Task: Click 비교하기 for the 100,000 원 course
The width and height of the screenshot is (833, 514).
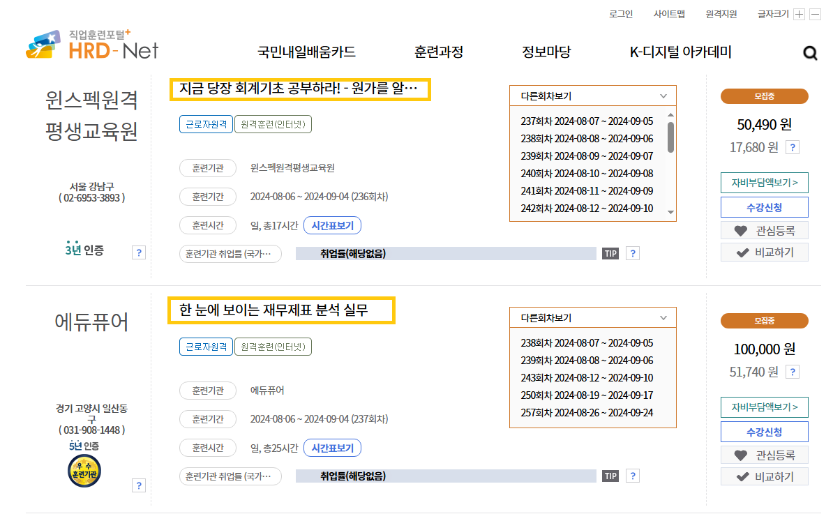Action: pyautogui.click(x=764, y=477)
